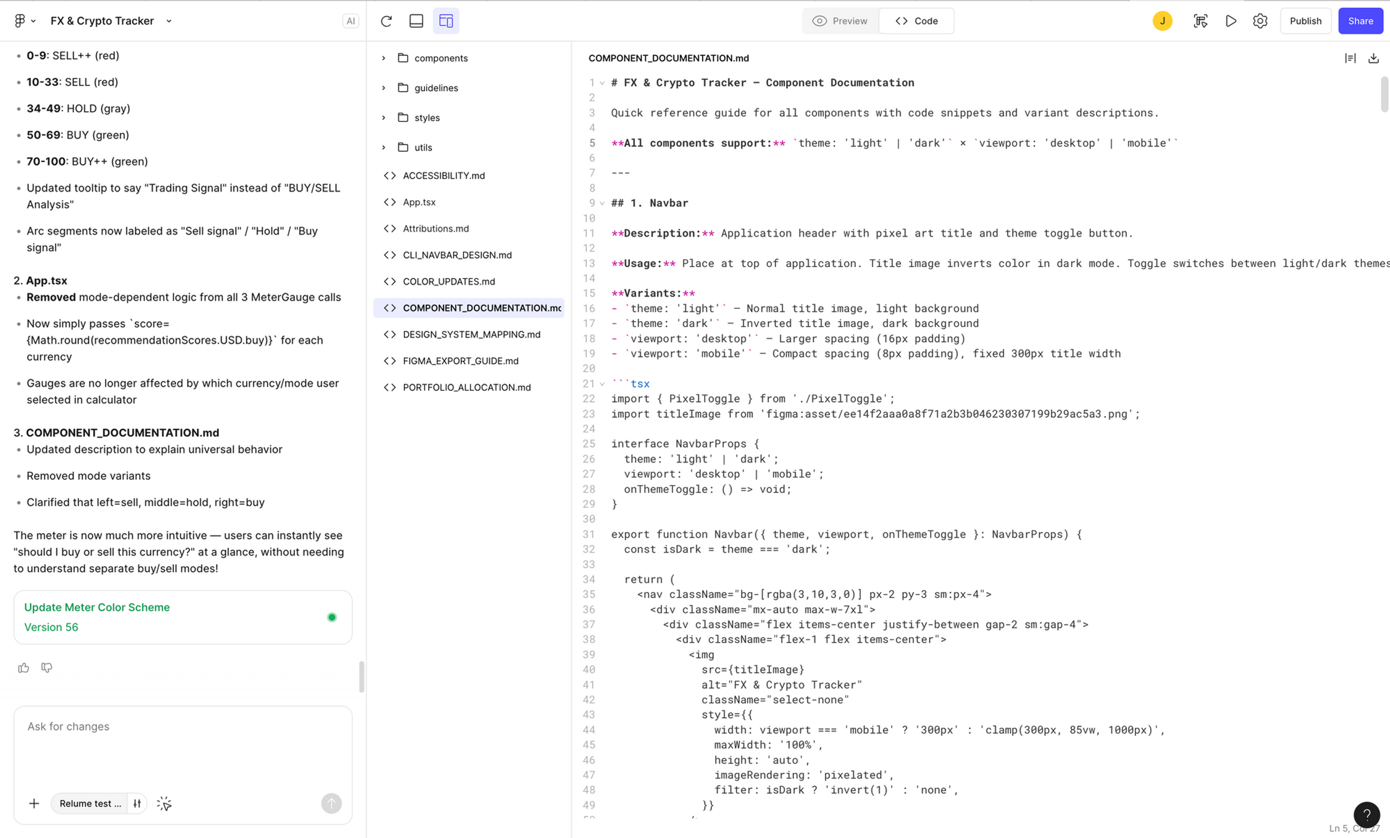Image resolution: width=1390 pixels, height=838 pixels.
Task: Toggle the bottom panel layout icon
Action: click(x=416, y=21)
